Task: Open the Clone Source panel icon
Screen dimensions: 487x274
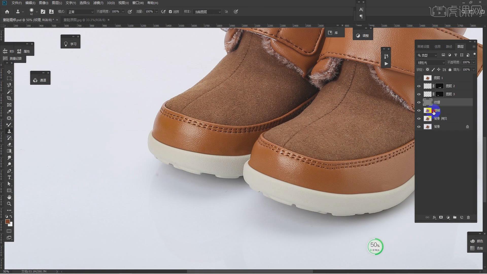Action: coord(51,12)
